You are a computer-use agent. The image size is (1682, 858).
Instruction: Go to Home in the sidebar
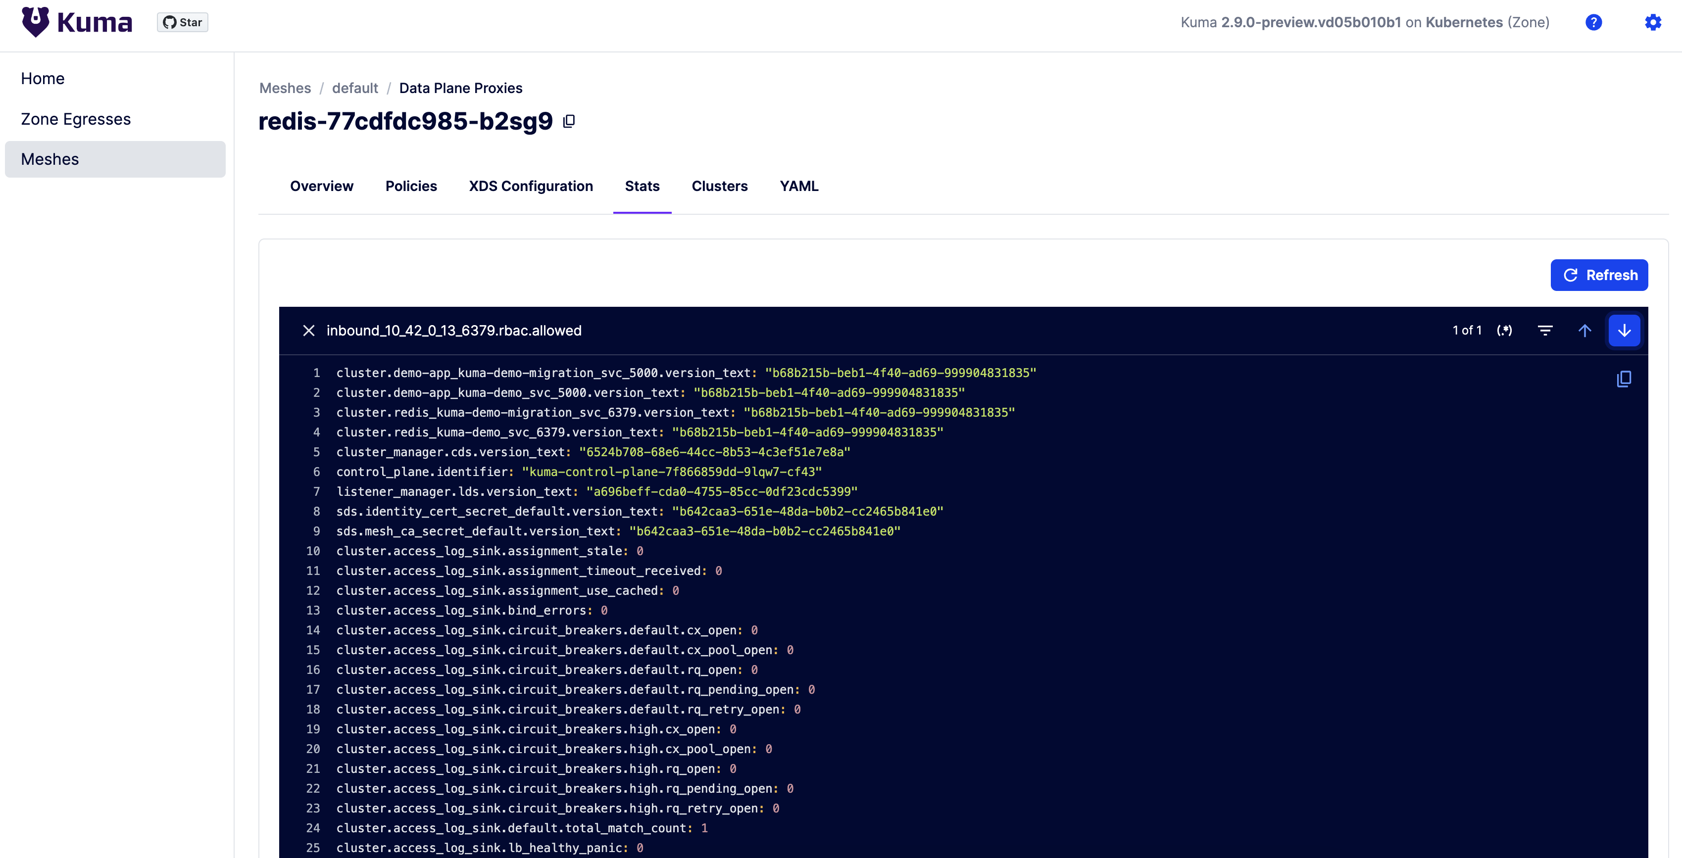tap(43, 78)
